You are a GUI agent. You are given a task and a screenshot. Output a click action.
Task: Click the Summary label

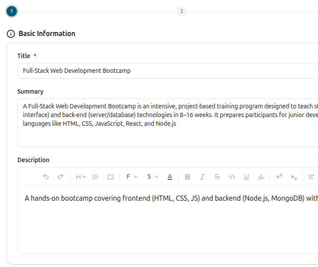30,91
